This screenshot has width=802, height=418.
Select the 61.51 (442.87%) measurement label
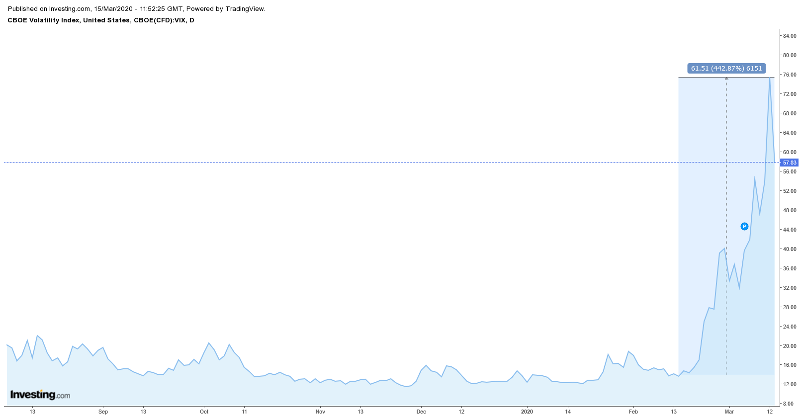[726, 69]
